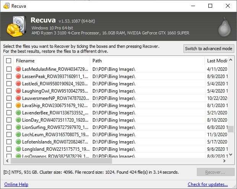Click the red status dot for LastJedi
Screen dimensions: 237x189
point(18,83)
